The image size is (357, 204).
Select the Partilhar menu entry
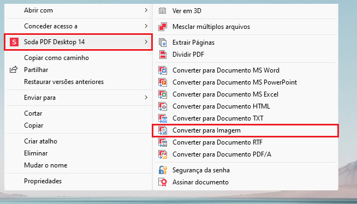78,70
